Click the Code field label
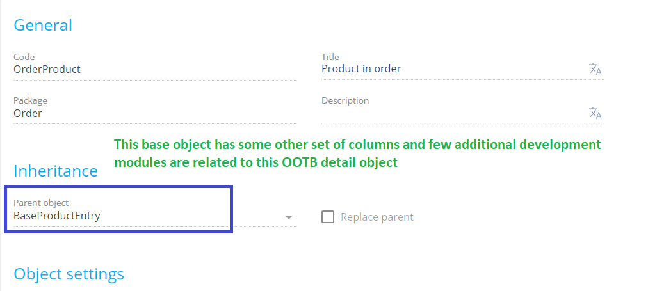The width and height of the screenshot is (648, 291). point(24,57)
